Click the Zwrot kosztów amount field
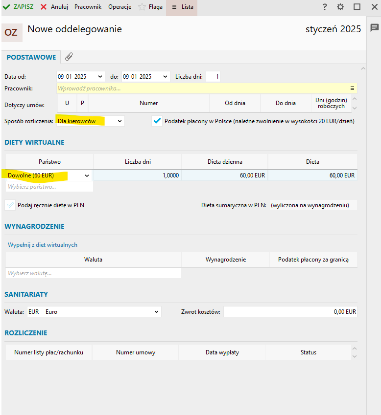381x415 pixels. 290,311
